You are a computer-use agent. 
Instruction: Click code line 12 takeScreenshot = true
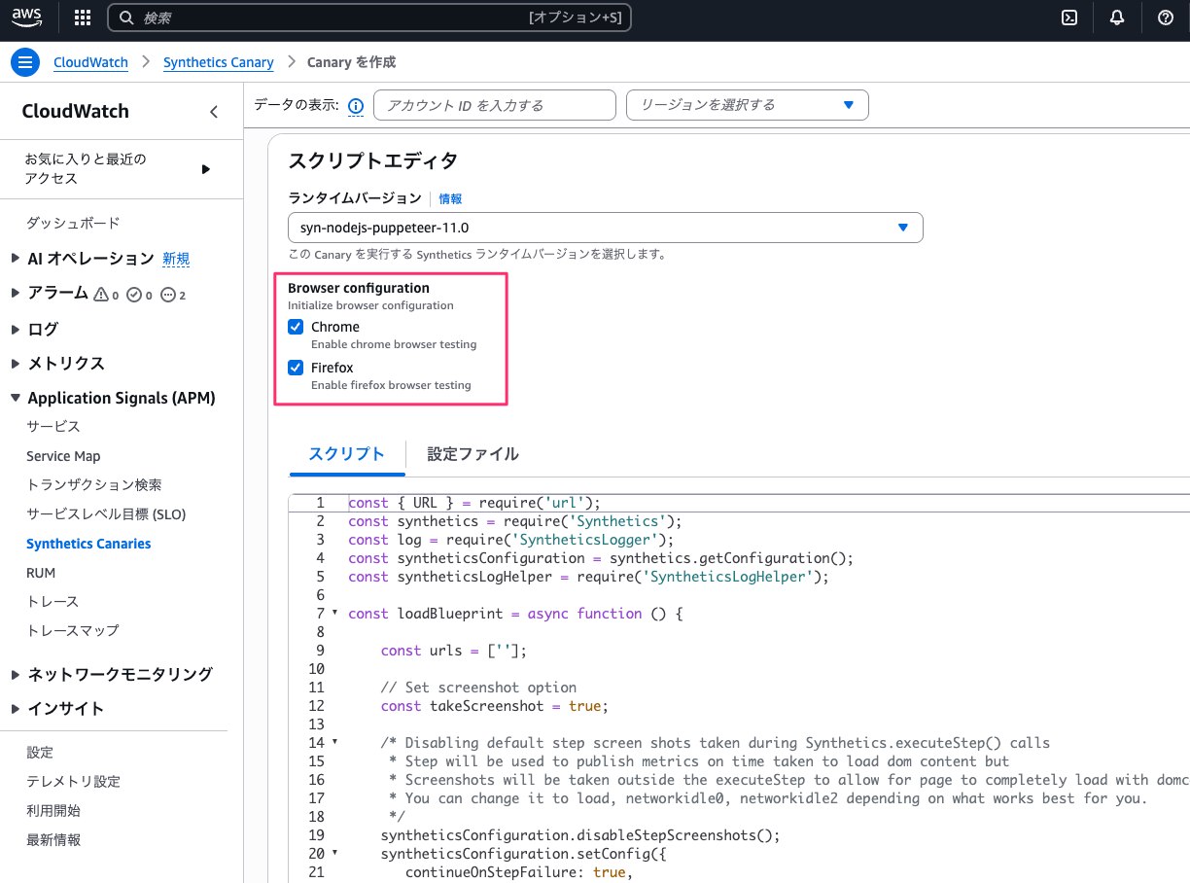coord(495,706)
